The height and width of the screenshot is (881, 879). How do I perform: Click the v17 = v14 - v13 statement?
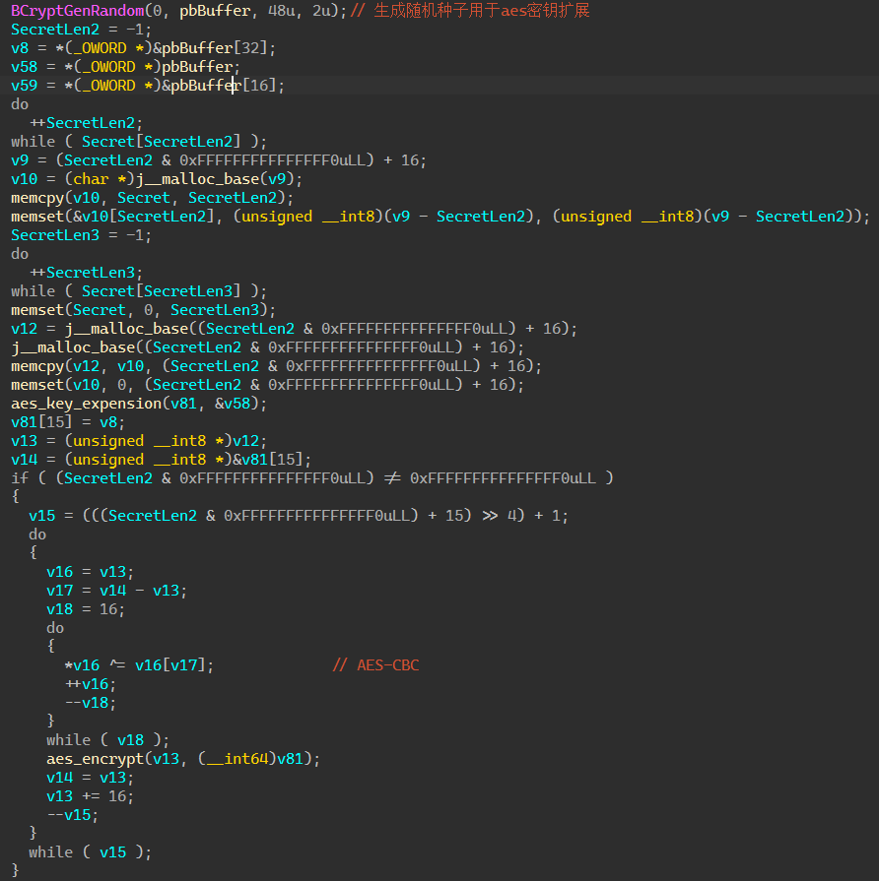pos(116,591)
